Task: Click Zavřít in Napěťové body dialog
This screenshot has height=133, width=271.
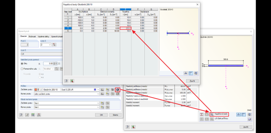Action: (192, 81)
